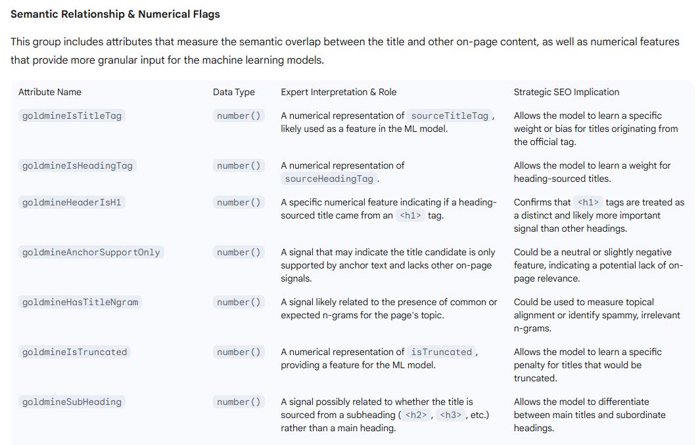Click number() in the goldmineAnchorSupportOnly row
The width and height of the screenshot is (700, 445).
point(239,253)
